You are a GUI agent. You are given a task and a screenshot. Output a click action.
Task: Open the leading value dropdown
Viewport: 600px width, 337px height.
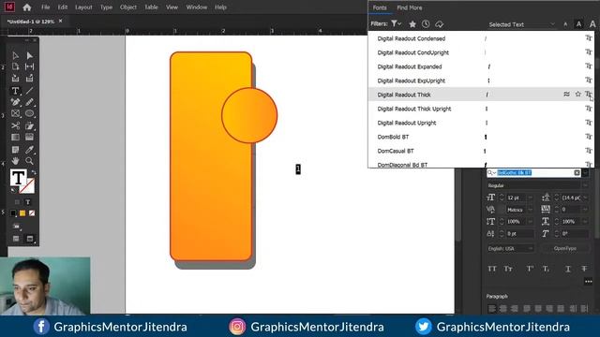click(x=585, y=198)
